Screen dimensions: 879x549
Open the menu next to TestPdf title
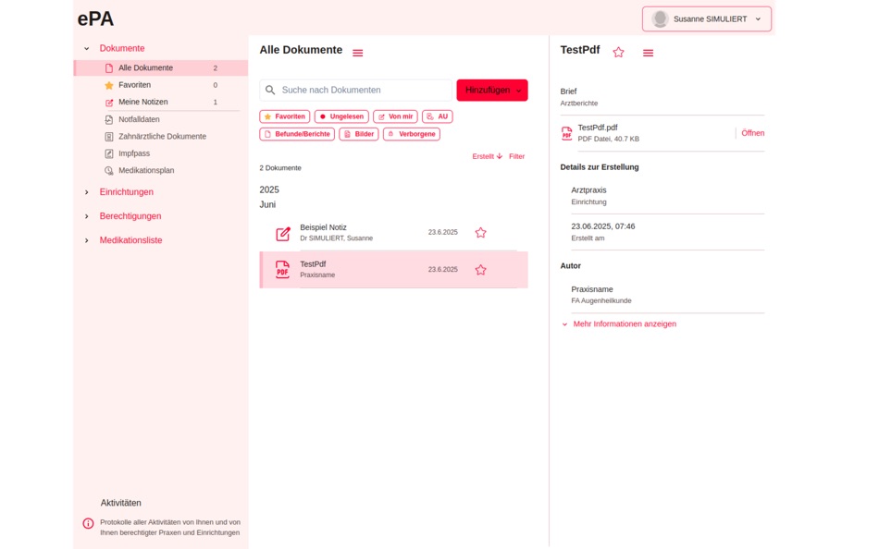pyautogui.click(x=648, y=52)
